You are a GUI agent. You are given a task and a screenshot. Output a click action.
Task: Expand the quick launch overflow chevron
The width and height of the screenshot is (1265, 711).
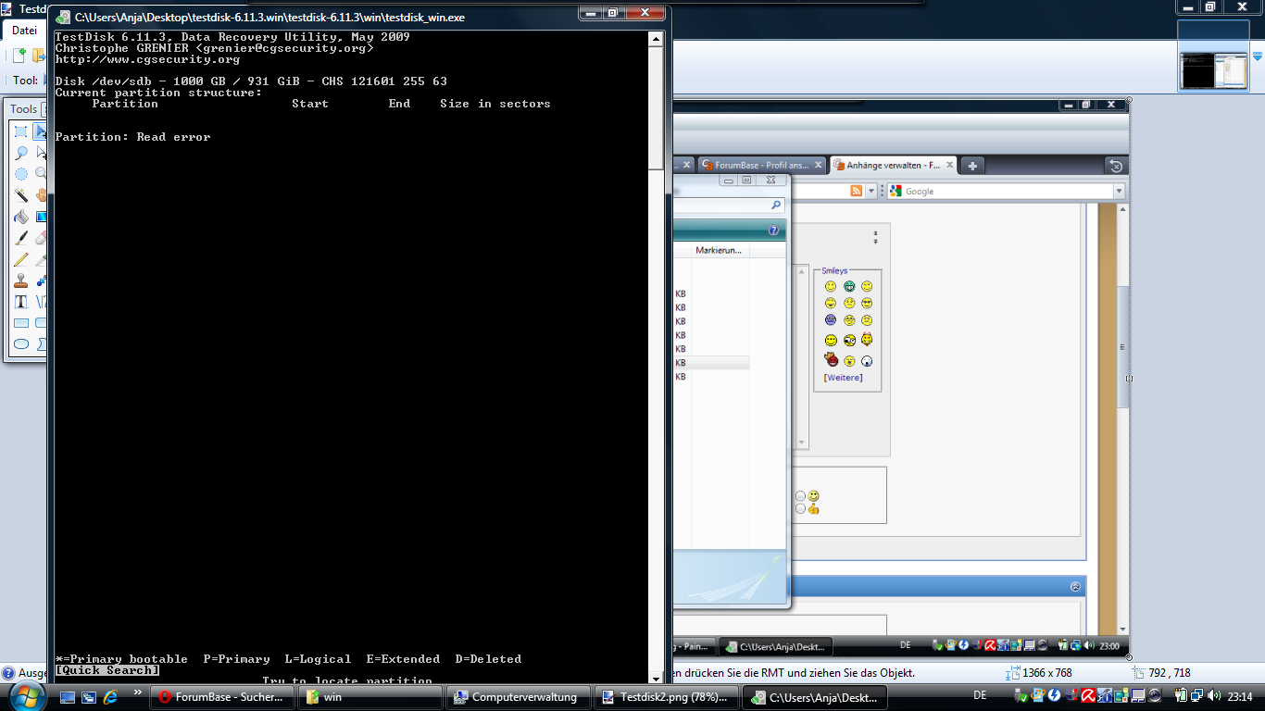138,692
